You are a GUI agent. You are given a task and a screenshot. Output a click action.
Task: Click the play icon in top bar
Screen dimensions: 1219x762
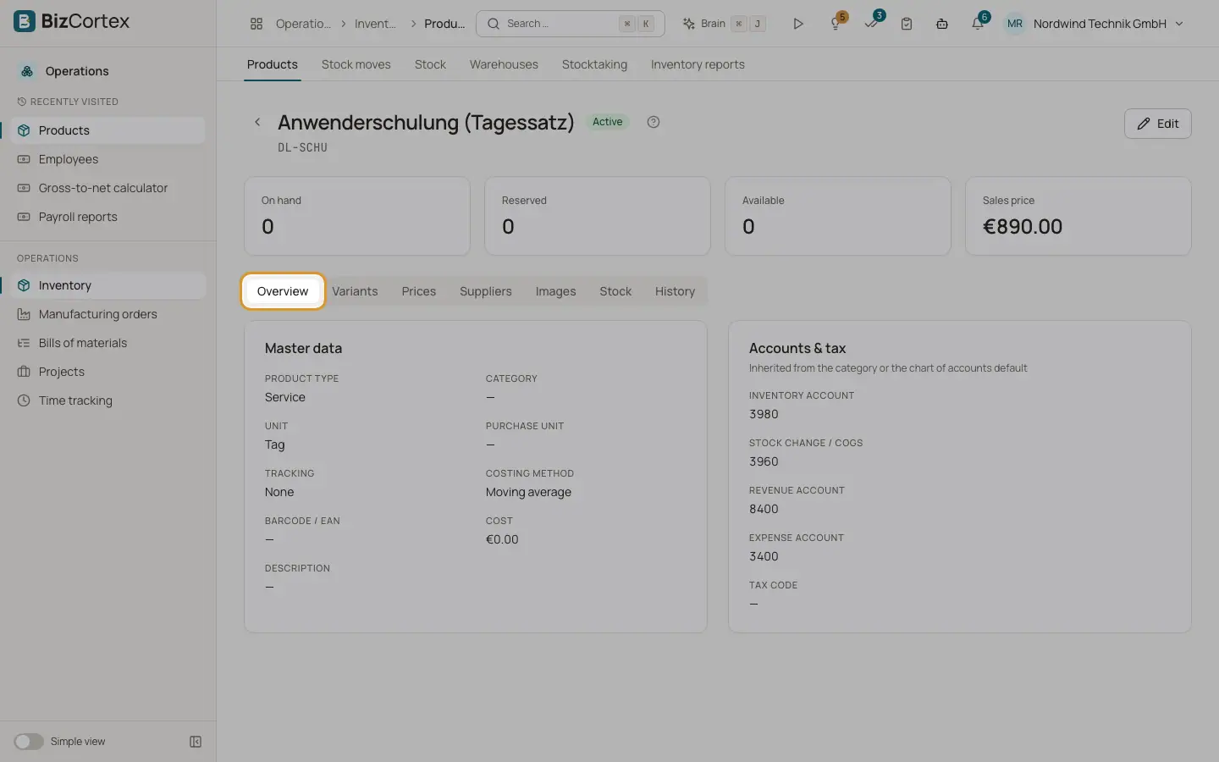[797, 24]
